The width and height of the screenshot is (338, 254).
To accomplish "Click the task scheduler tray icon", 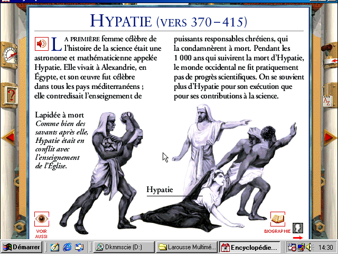I will tap(292, 247).
